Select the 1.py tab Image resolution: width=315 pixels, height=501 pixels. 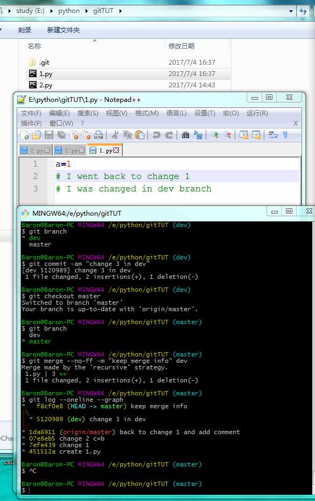(105, 150)
